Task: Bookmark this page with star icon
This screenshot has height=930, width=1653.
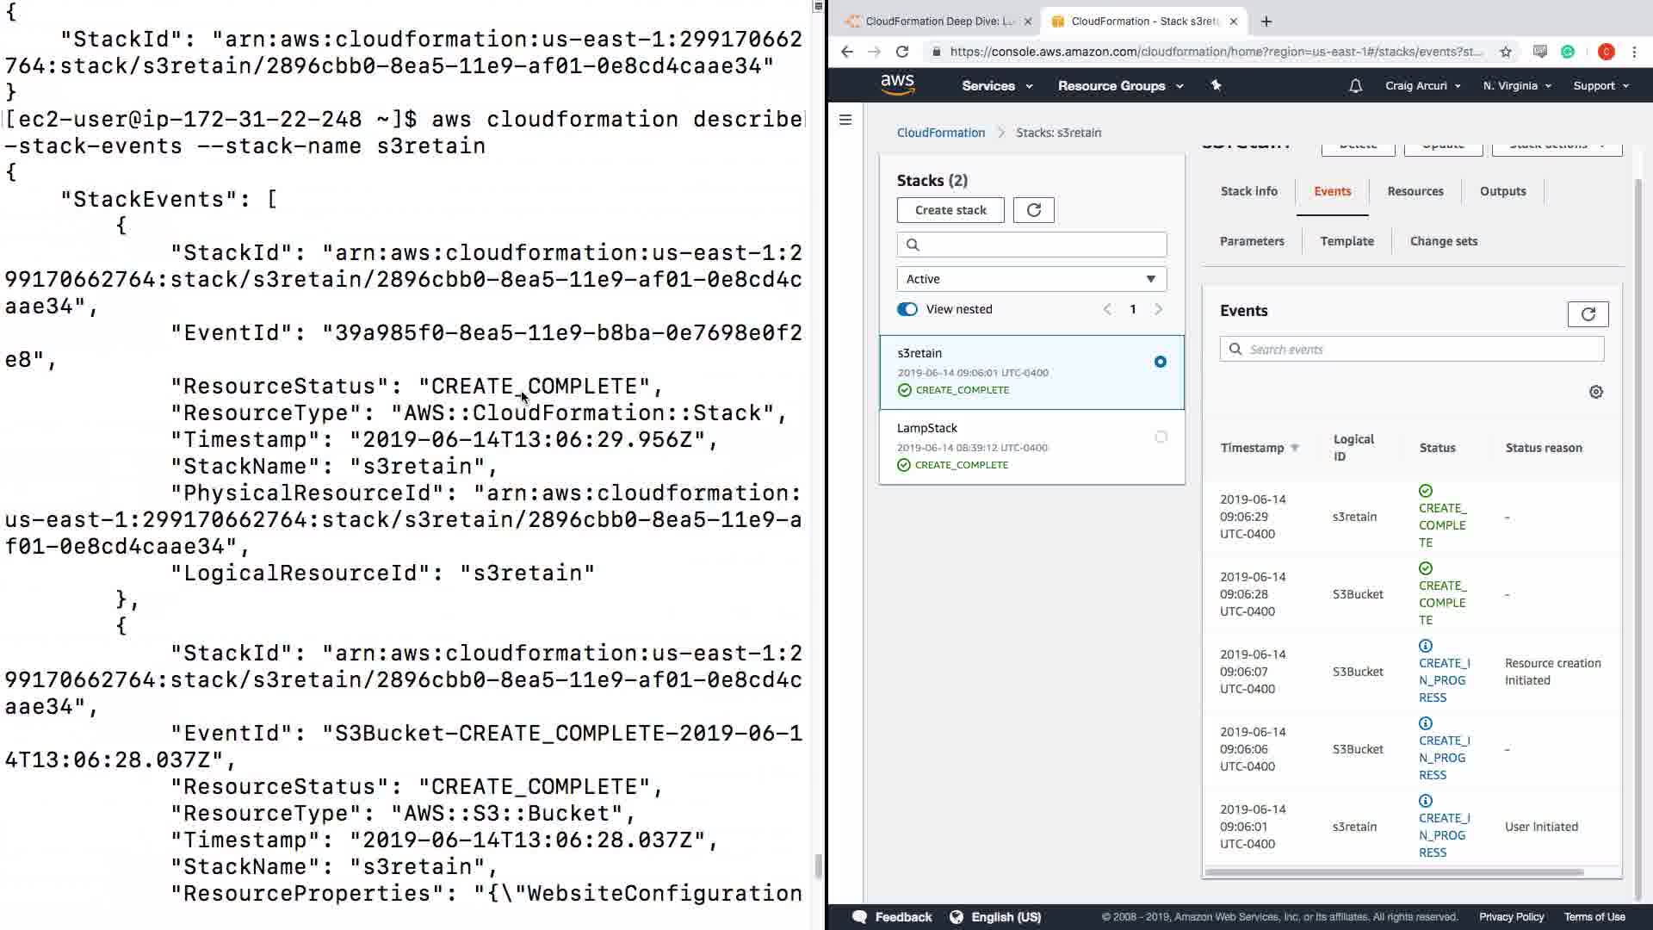Action: (1505, 52)
